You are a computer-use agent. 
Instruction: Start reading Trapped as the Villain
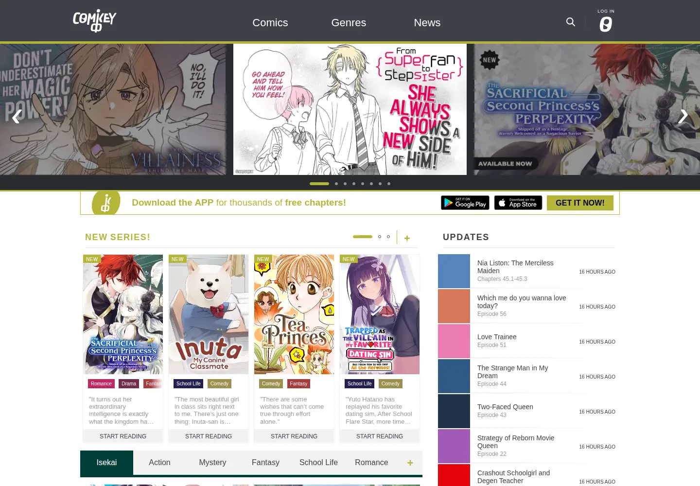380,436
